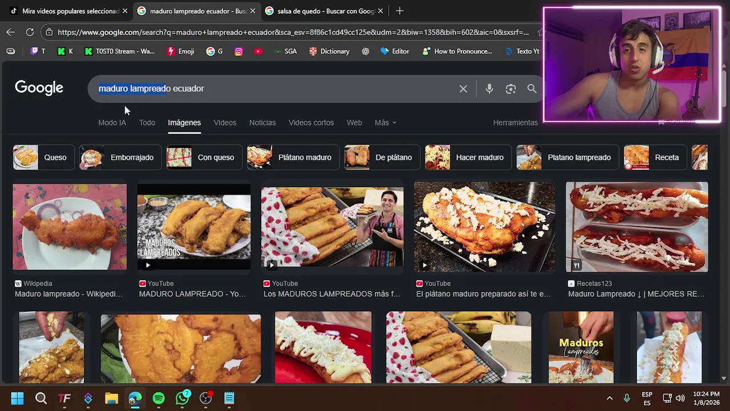730x411 pixels.
Task: Open Windows taskbar search
Action: point(41,398)
